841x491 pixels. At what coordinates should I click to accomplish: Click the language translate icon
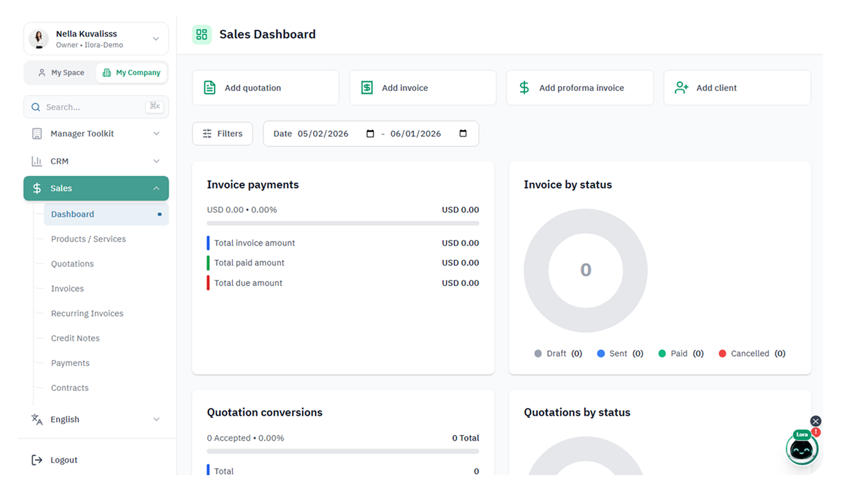pyautogui.click(x=37, y=419)
